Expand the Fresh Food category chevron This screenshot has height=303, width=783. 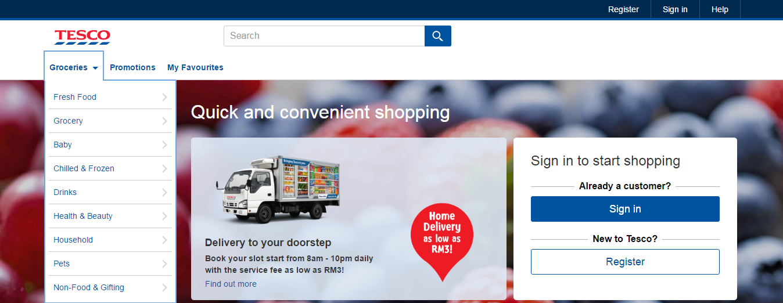[164, 97]
